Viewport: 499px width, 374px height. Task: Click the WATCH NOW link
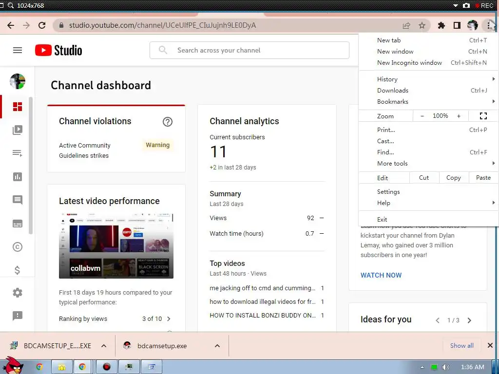[x=381, y=275]
